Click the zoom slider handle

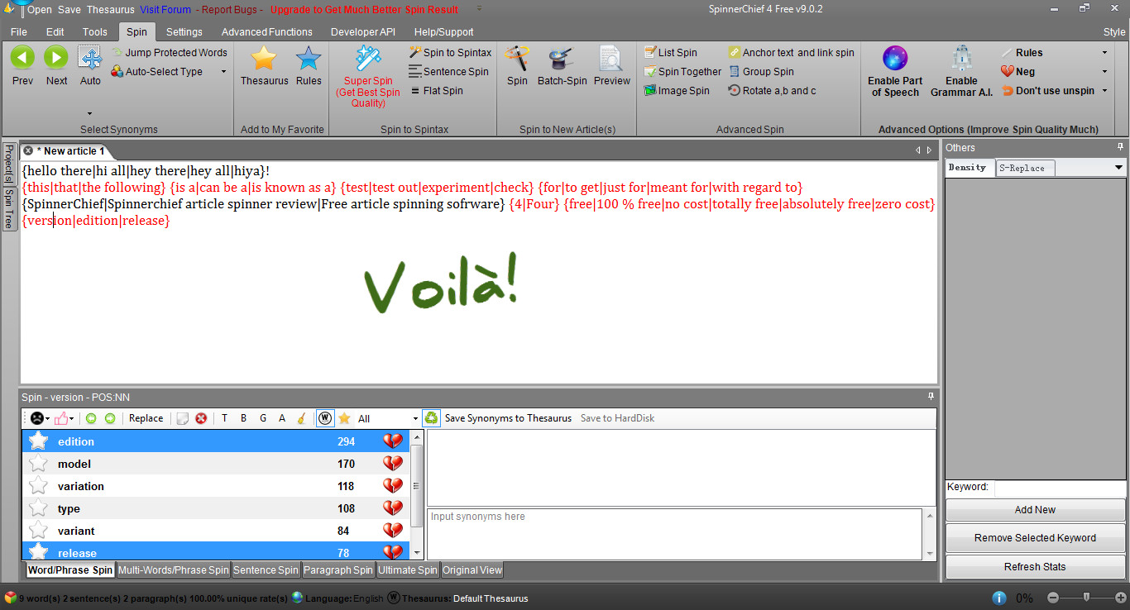coord(1086,598)
